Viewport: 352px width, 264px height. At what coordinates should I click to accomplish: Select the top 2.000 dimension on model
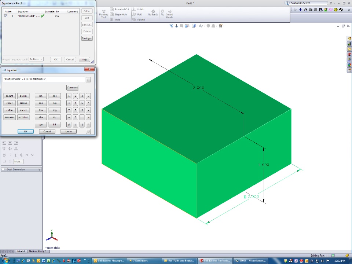[198, 88]
